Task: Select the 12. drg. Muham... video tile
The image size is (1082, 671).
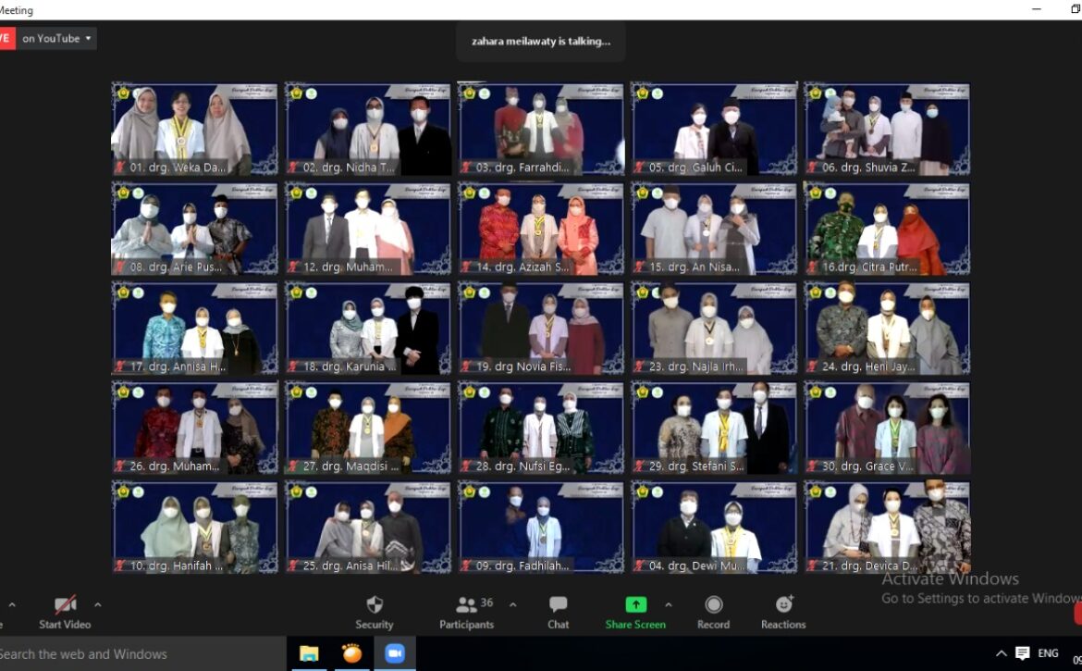Action: click(368, 229)
